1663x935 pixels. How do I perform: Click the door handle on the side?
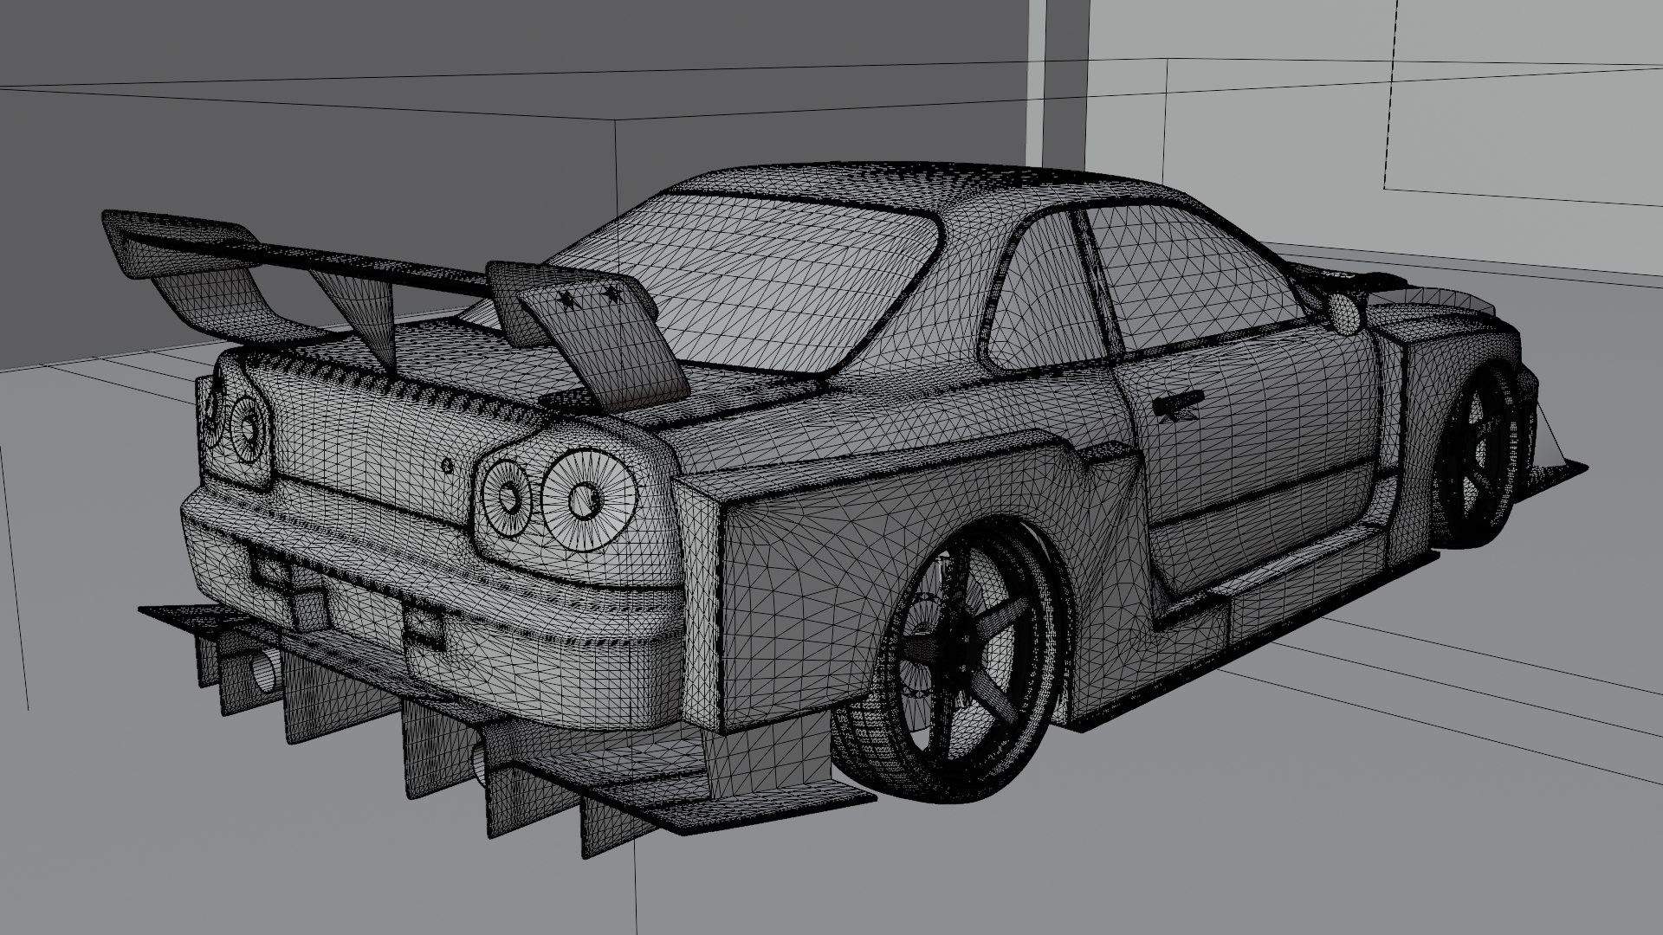[x=1180, y=403]
